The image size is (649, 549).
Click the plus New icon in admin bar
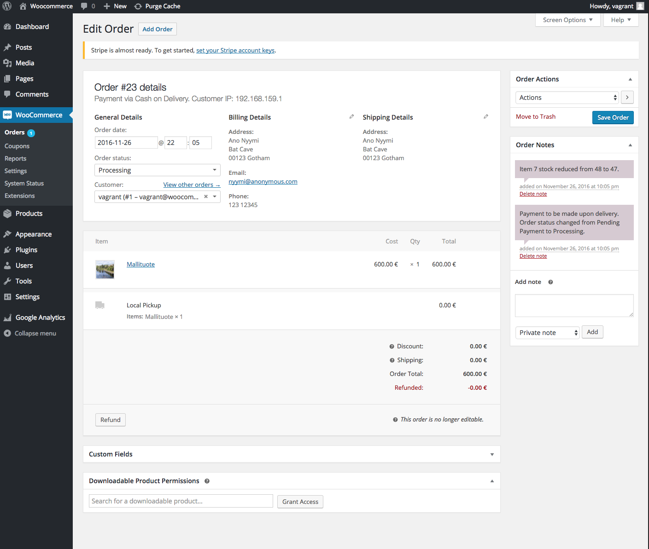pyautogui.click(x=106, y=6)
